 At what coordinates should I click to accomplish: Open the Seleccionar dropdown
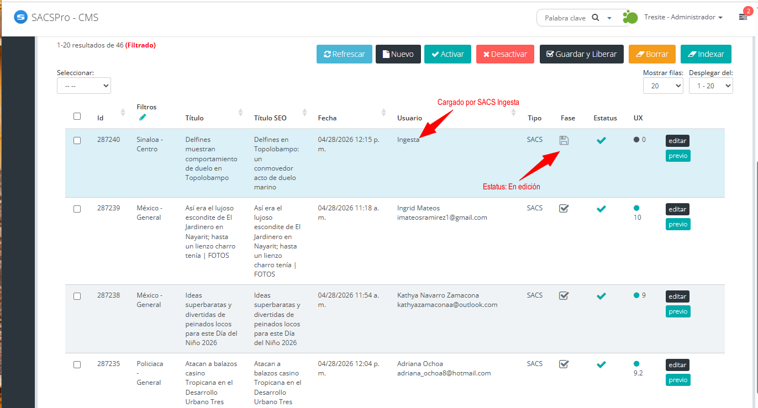[x=84, y=86]
